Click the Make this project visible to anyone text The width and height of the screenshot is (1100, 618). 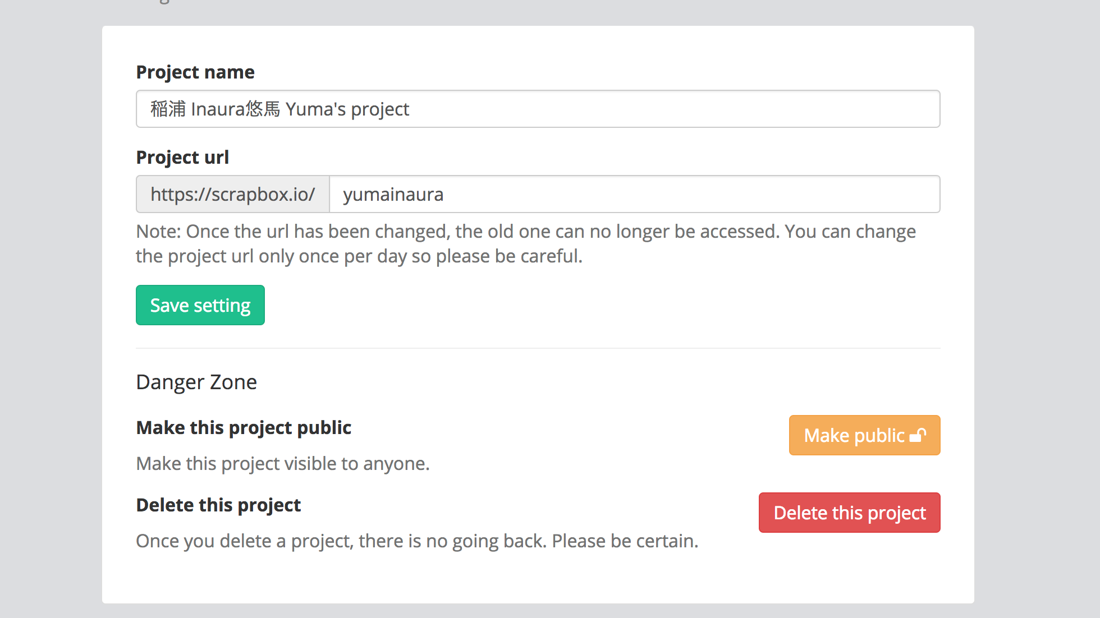click(282, 463)
